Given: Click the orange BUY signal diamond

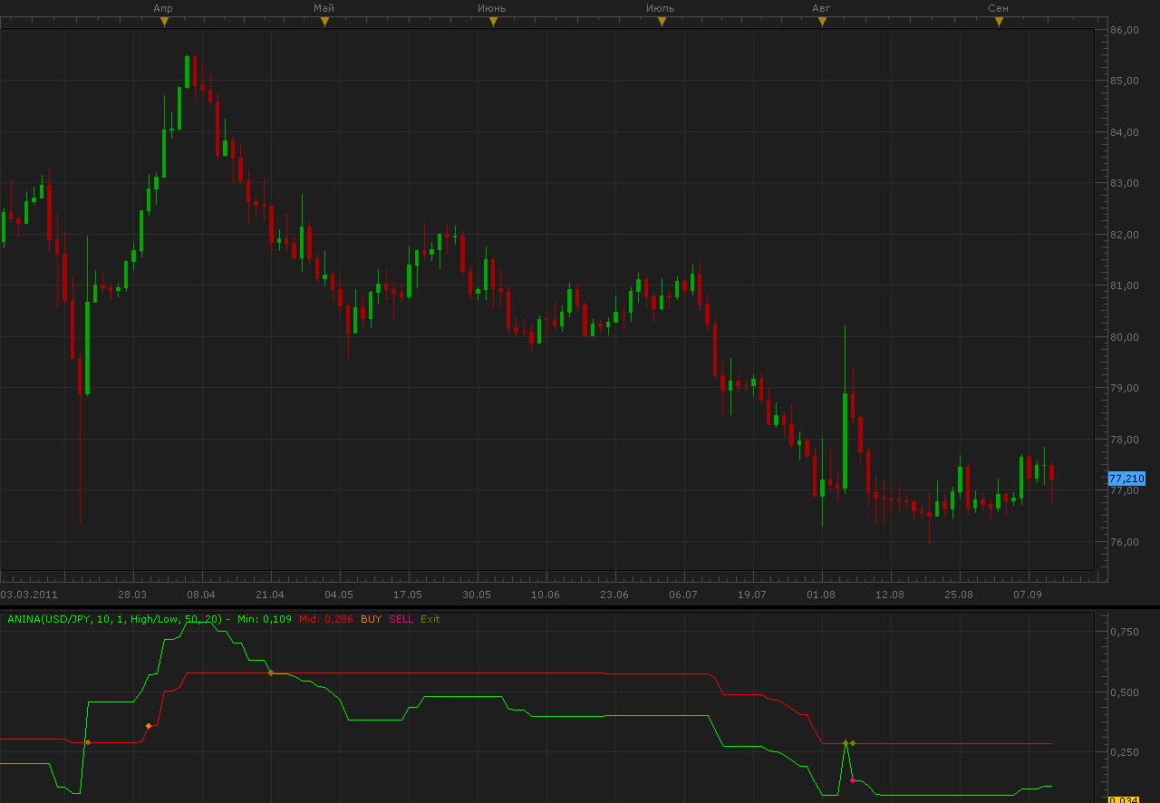Looking at the screenshot, I should (149, 726).
